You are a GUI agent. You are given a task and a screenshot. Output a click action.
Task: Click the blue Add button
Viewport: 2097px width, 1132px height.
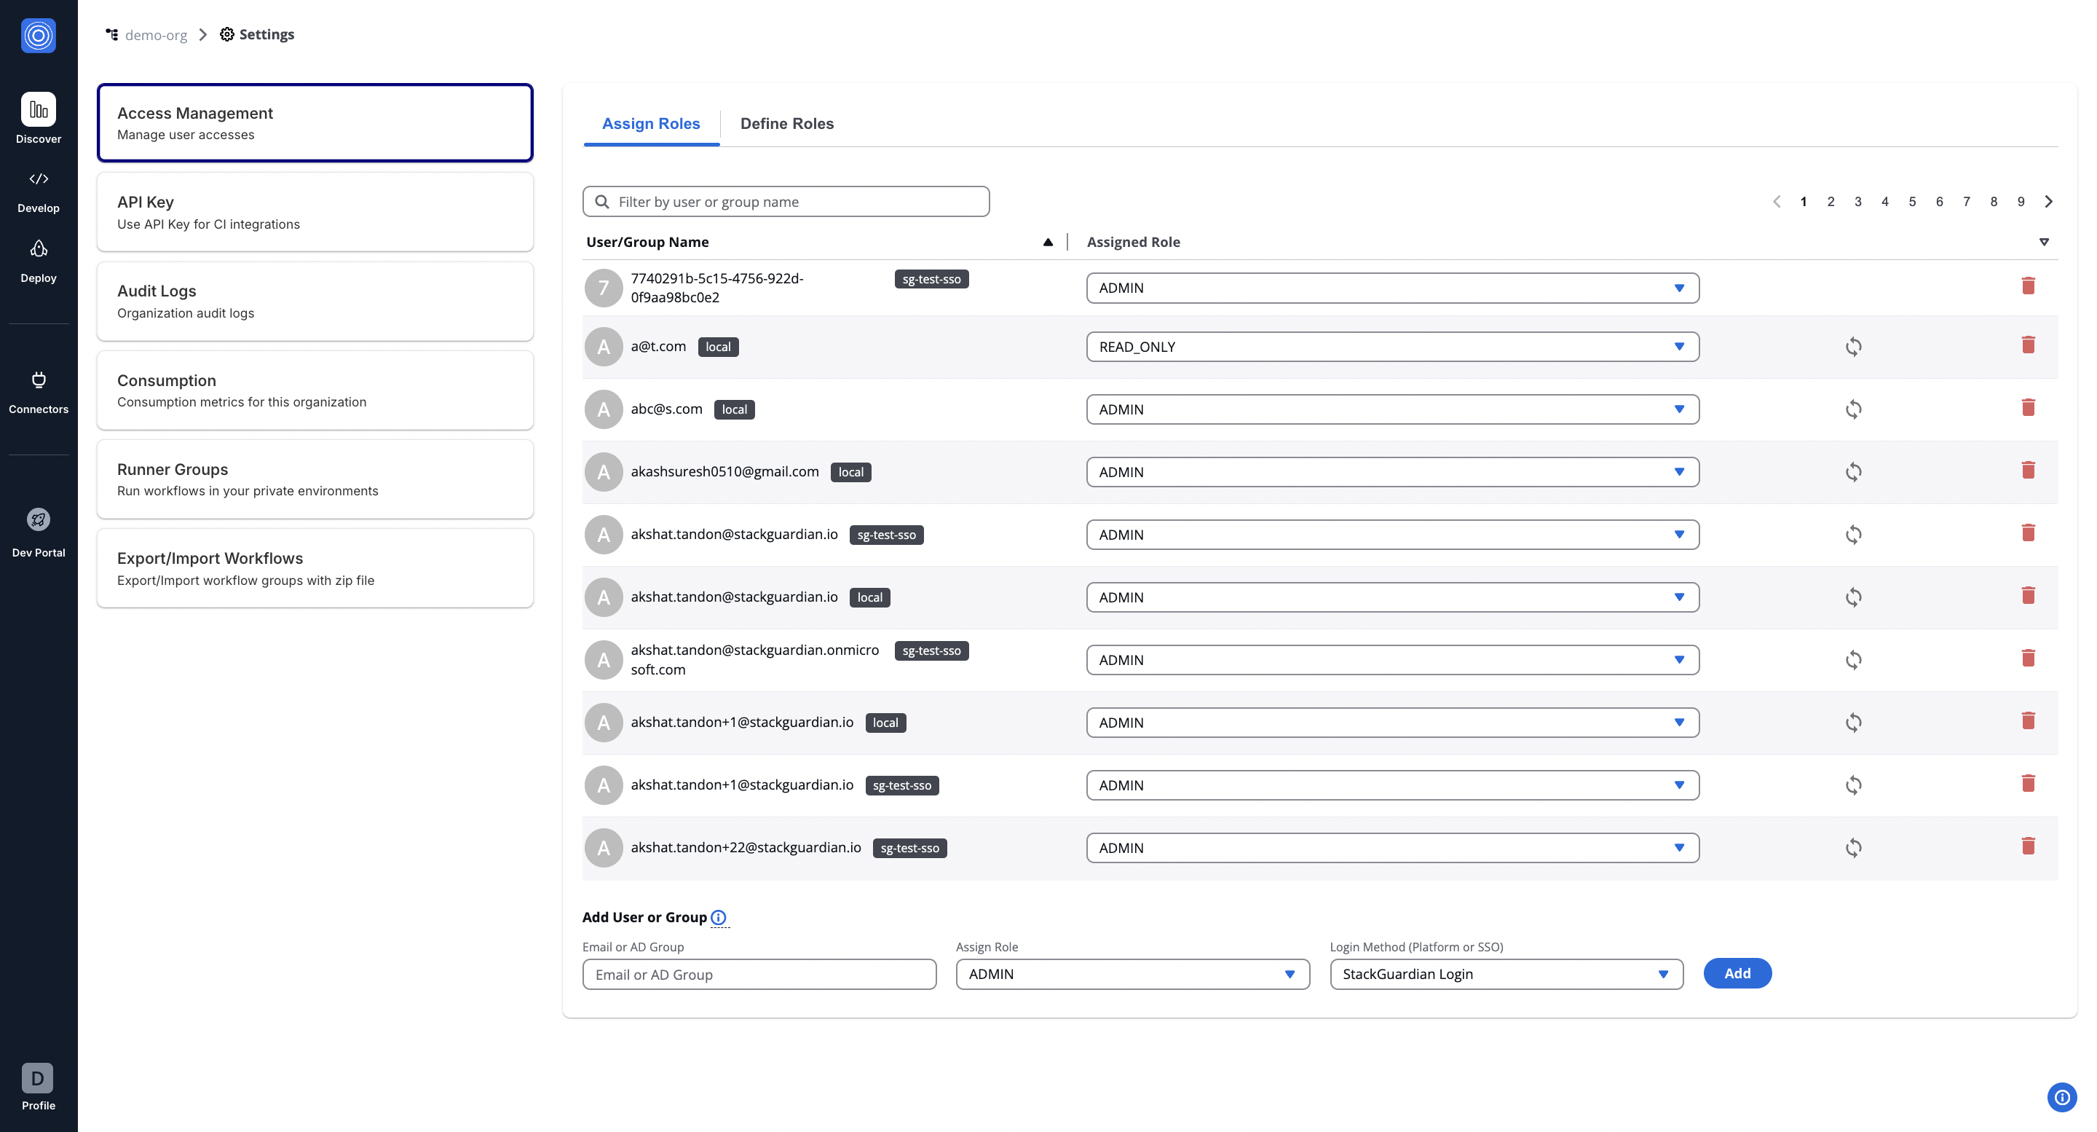click(1737, 973)
